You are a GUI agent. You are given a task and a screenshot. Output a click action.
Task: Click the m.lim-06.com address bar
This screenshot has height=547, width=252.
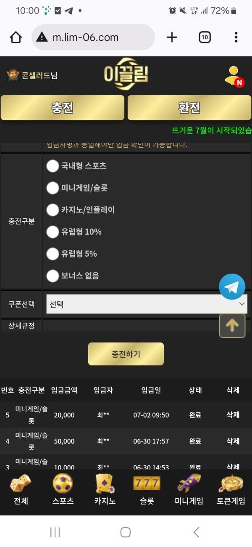[x=93, y=37]
